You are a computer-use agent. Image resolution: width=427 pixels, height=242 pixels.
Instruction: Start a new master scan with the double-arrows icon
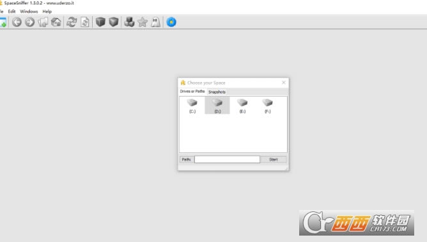click(72, 22)
